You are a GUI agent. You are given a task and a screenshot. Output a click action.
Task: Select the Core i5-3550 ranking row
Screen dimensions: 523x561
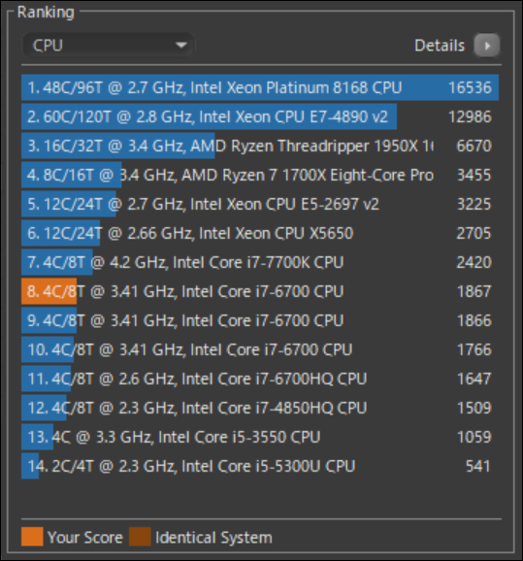tap(260, 437)
